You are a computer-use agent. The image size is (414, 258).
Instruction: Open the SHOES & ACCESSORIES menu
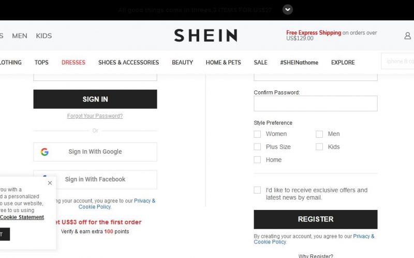point(128,62)
